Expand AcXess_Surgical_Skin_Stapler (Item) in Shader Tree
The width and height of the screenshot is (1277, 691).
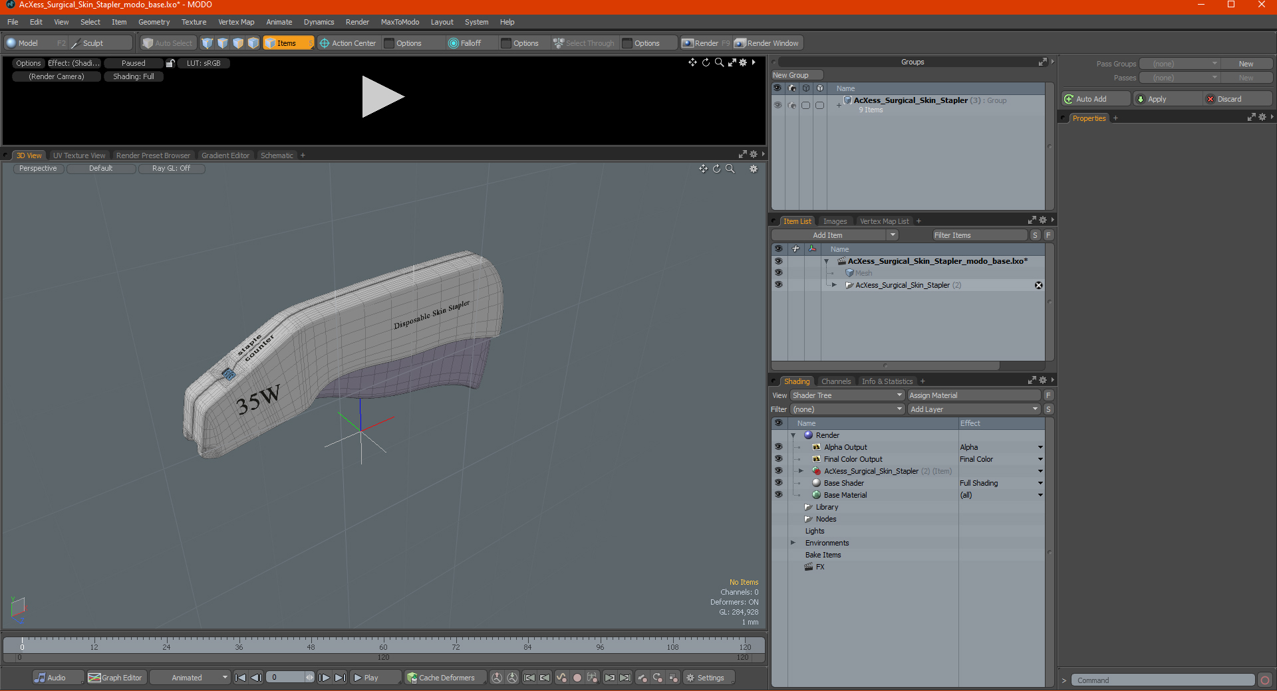801,471
